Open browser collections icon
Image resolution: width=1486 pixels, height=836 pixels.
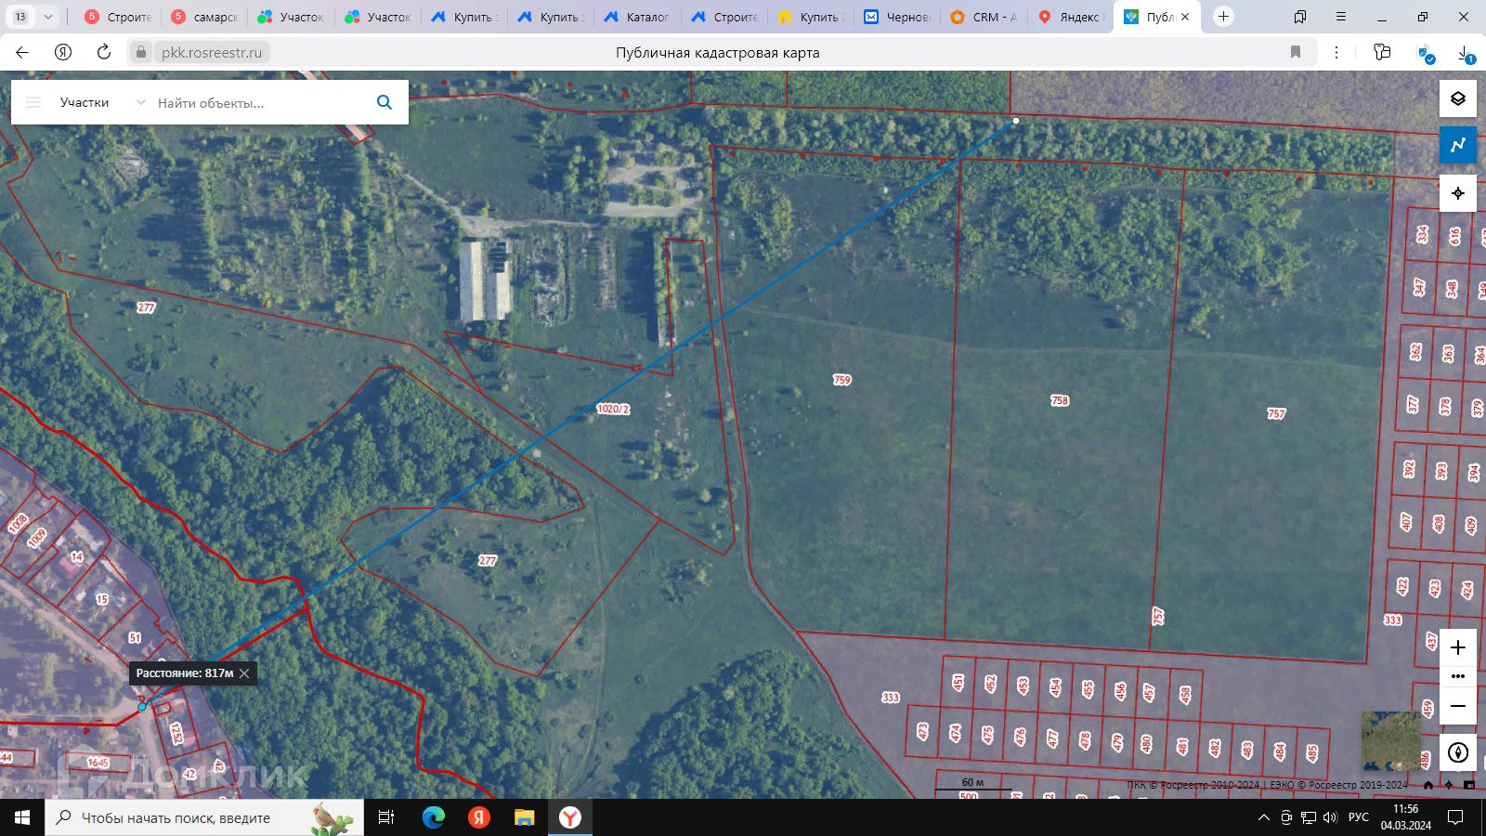(1382, 53)
